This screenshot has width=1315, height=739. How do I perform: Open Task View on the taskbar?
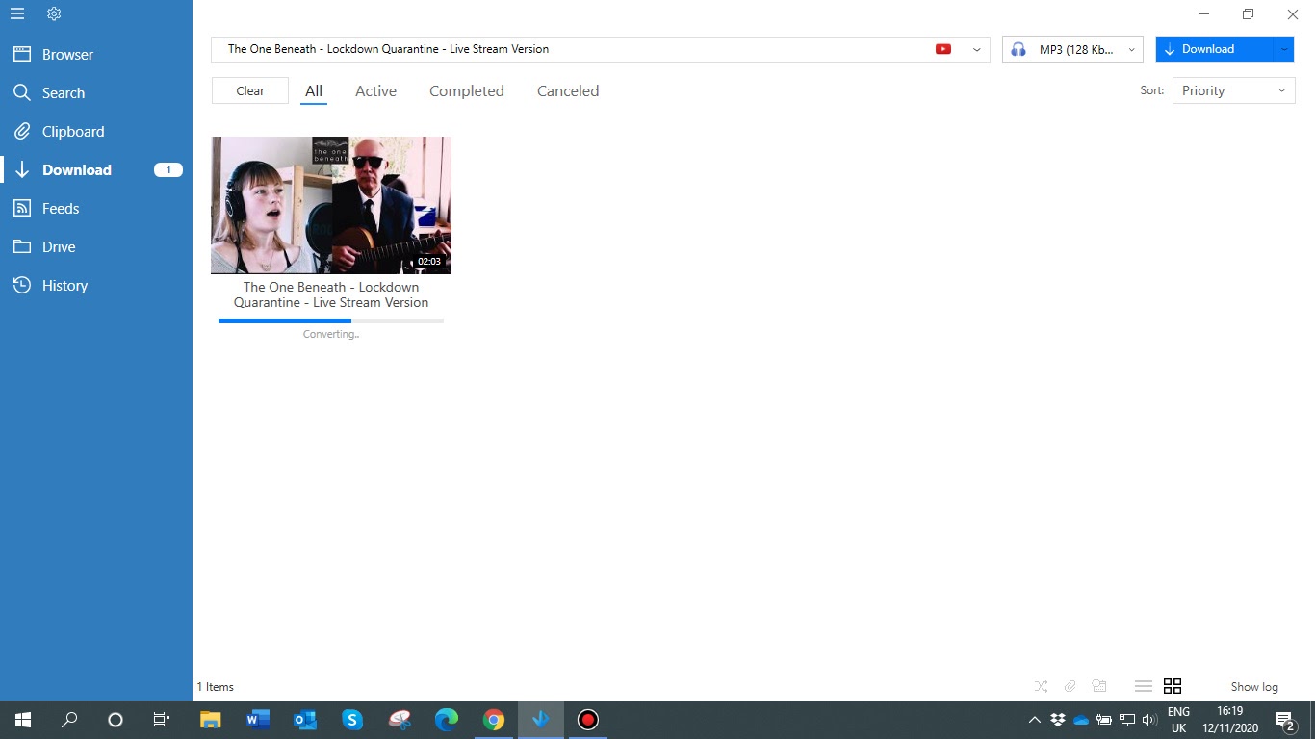pos(162,720)
